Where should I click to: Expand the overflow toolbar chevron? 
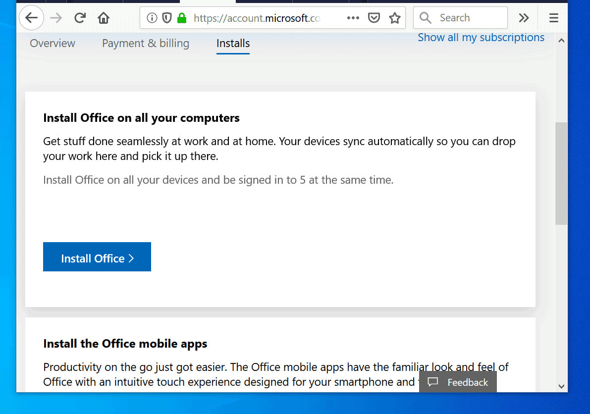[x=524, y=17]
